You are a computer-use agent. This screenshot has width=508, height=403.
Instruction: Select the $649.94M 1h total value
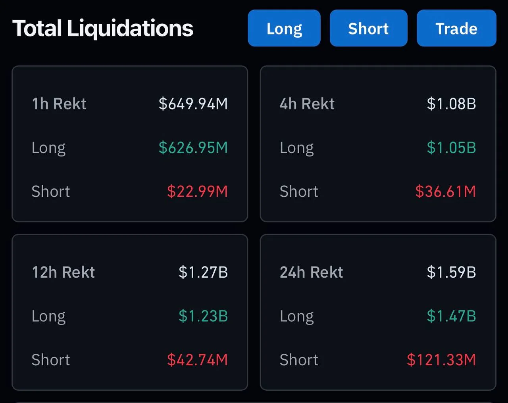pos(193,104)
